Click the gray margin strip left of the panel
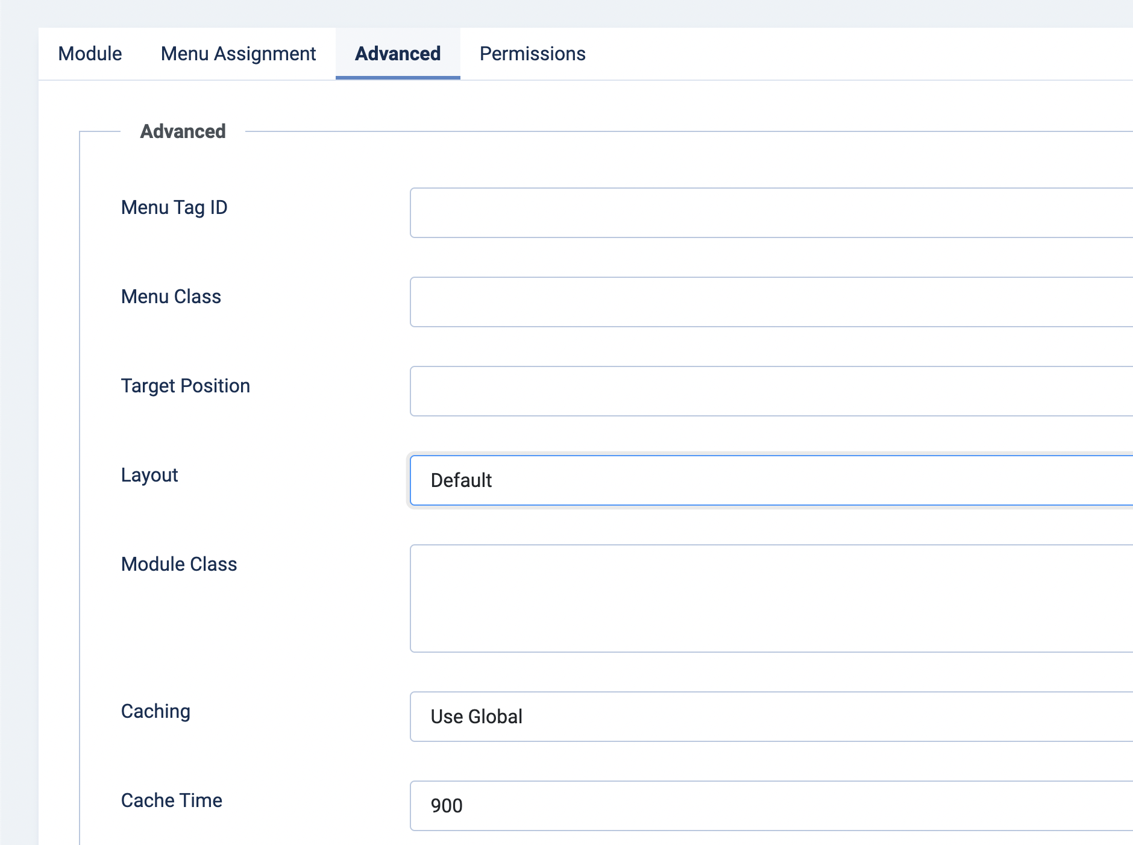The width and height of the screenshot is (1133, 845). click(x=18, y=422)
